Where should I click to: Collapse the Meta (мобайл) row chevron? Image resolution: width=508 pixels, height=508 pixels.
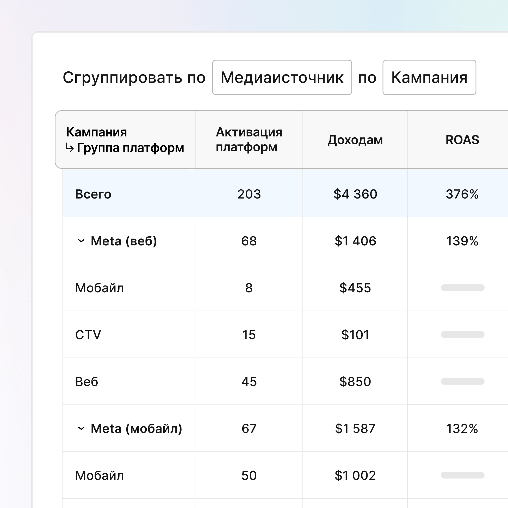81,429
